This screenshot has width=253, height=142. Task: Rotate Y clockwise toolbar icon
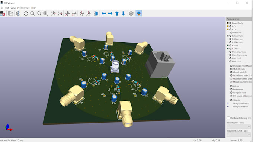(x=67, y=13)
